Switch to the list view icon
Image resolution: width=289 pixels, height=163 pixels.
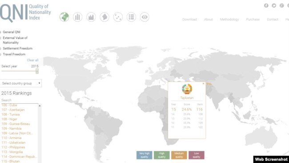click(131, 17)
